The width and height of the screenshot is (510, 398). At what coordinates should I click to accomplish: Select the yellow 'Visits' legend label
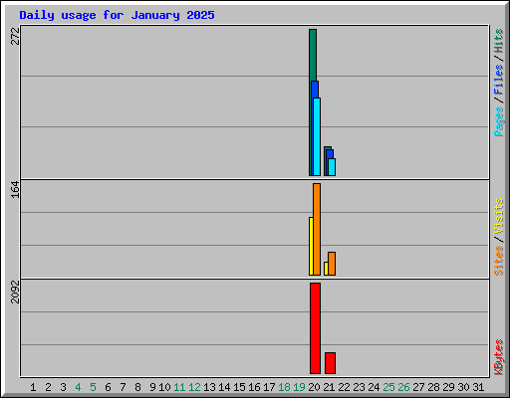pyautogui.click(x=498, y=216)
